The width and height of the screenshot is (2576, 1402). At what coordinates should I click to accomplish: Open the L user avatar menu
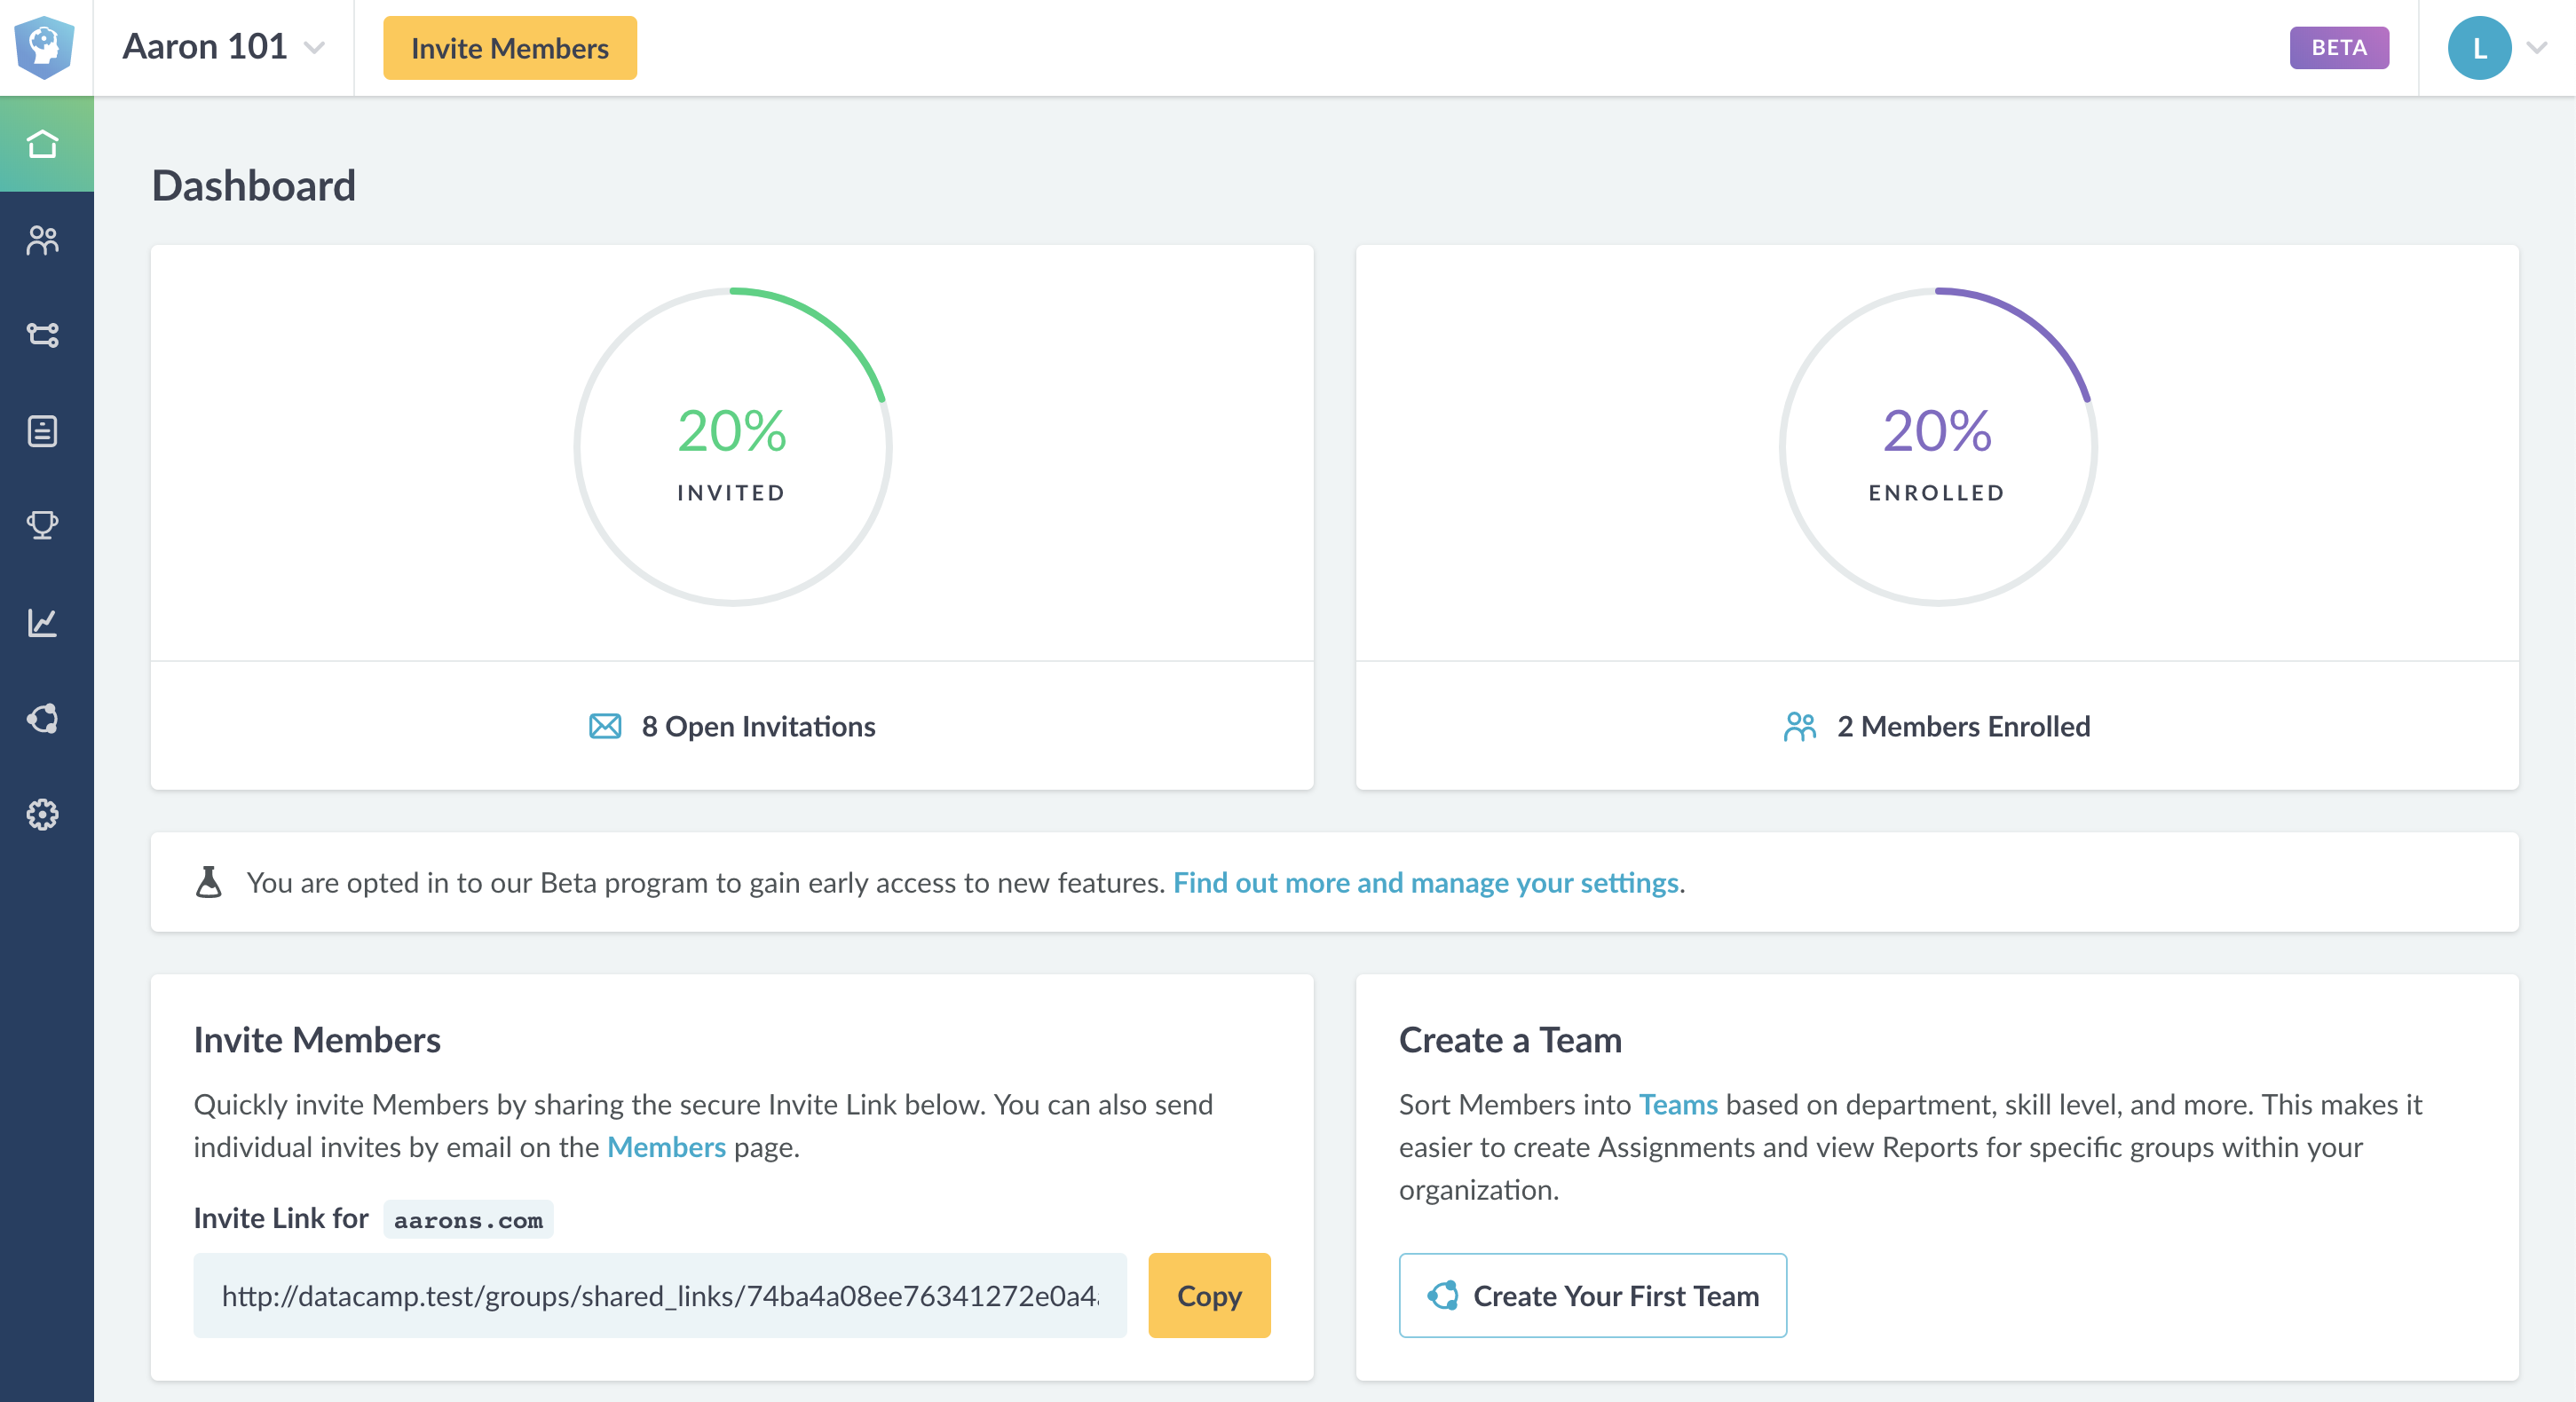[x=2478, y=48]
